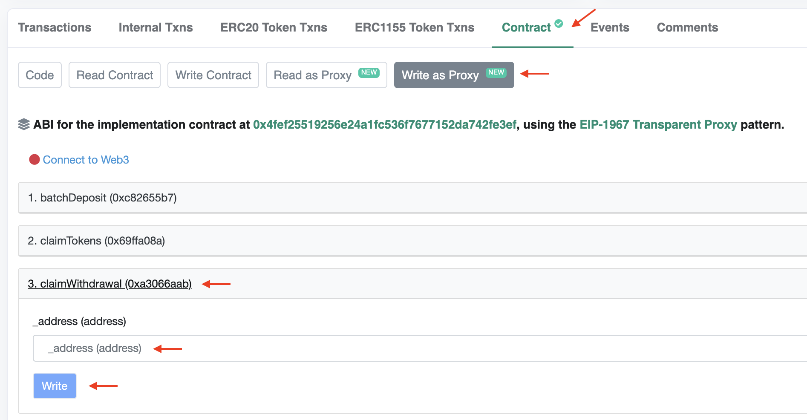Click the blue Write button
Image resolution: width=807 pixels, height=420 pixels.
coord(55,386)
